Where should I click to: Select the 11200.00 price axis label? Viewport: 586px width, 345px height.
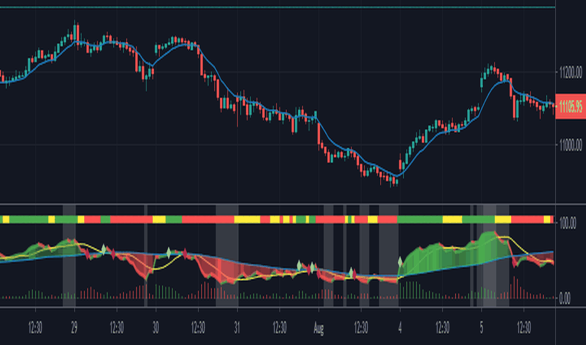pos(571,72)
